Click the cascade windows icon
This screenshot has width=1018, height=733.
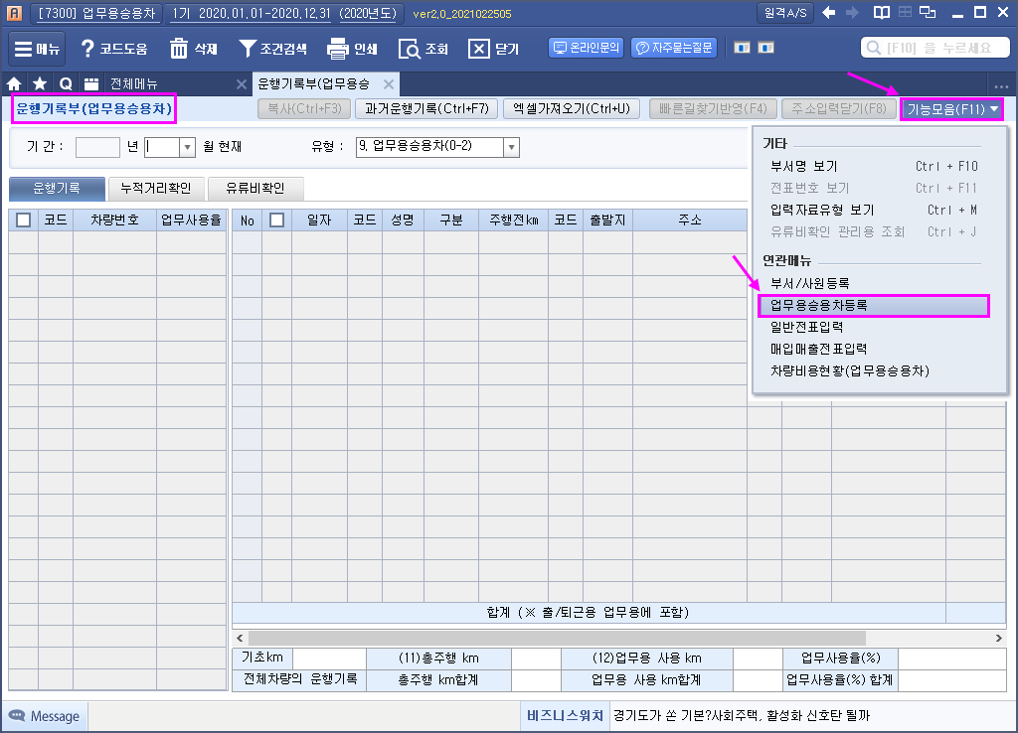click(929, 12)
